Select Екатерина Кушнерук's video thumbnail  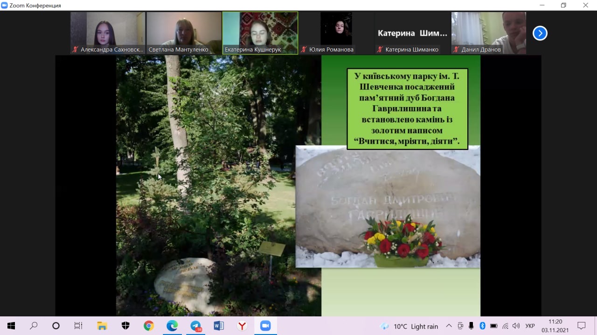(x=260, y=33)
